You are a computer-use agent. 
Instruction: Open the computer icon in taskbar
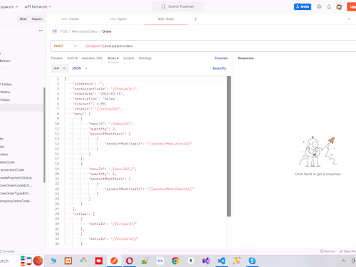(53, 261)
